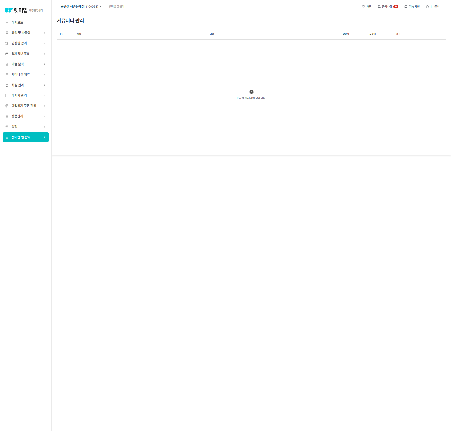Click the 세미나실 예약 calendar icon
The image size is (451, 431).
(x=7, y=75)
